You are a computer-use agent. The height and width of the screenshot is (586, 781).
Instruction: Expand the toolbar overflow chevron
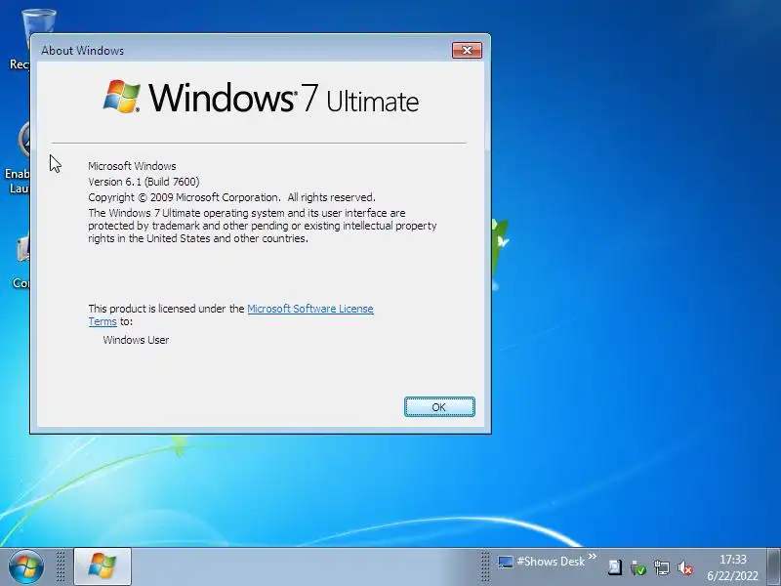(x=593, y=556)
